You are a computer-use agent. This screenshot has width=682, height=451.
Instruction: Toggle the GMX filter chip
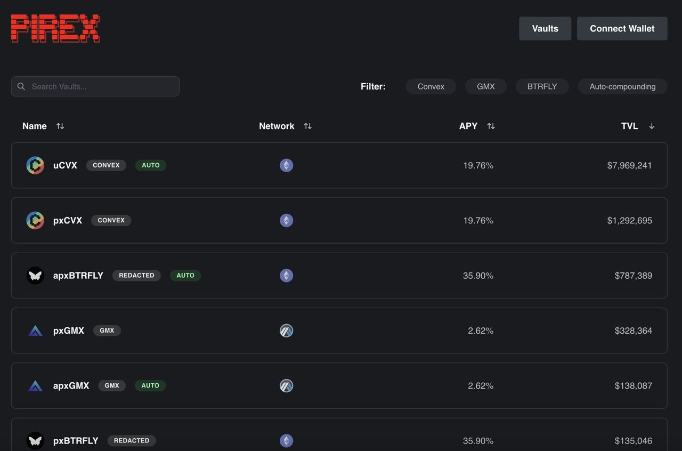point(485,86)
